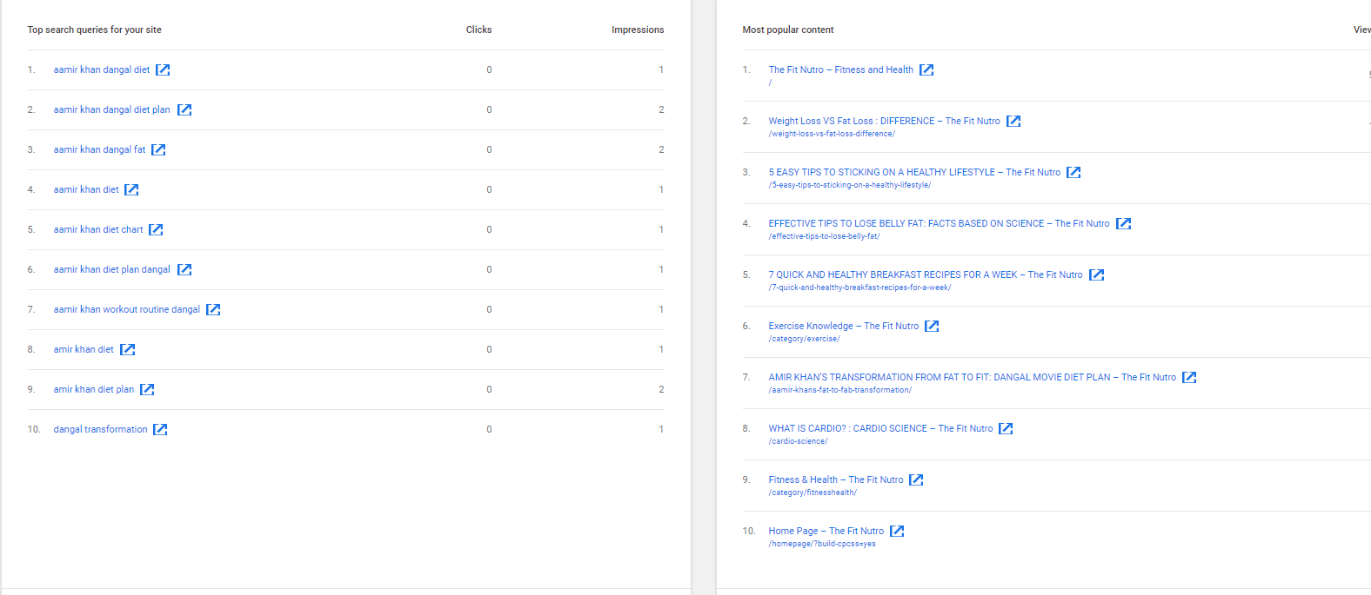Click URL path '/homepage/?build-cpcss=yes'
The width and height of the screenshot is (1371, 595).
pos(822,544)
